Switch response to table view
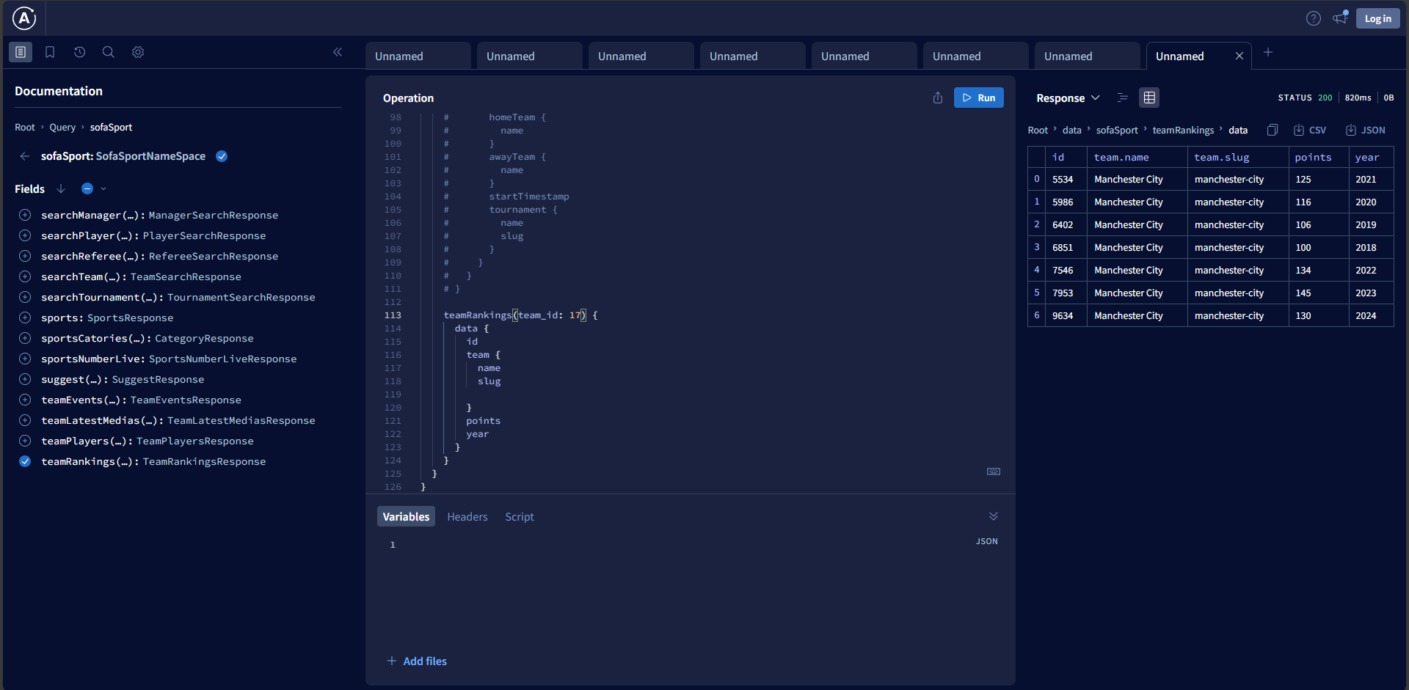This screenshot has height=690, width=1409. pos(1149,98)
